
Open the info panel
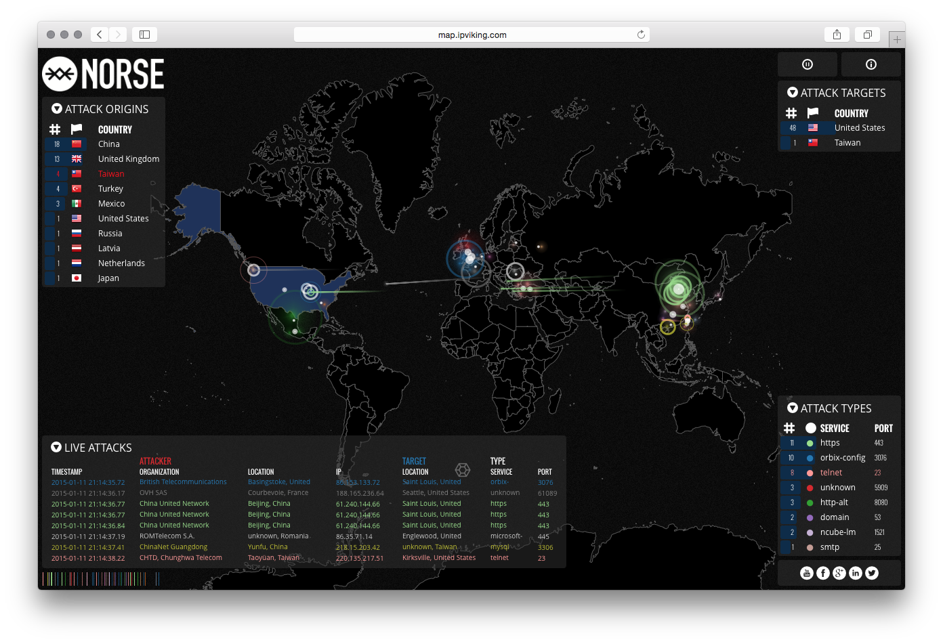click(x=871, y=64)
